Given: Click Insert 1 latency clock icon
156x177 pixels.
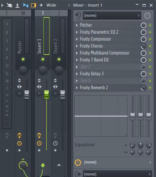Looking at the screenshot, I should pos(39,143).
